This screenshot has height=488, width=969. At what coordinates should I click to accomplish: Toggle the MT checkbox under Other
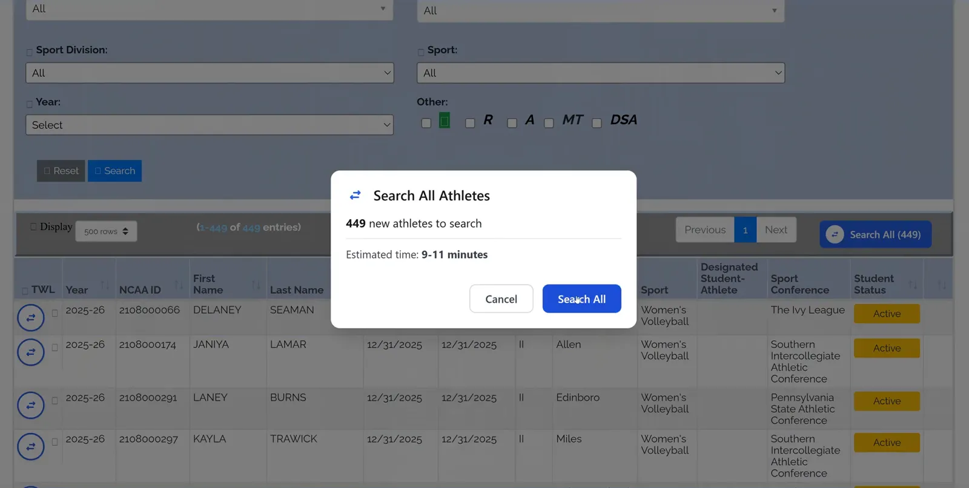coord(549,123)
